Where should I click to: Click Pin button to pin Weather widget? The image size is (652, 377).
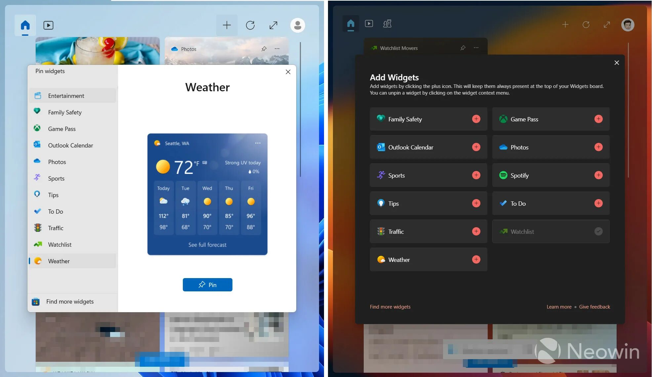207,284
